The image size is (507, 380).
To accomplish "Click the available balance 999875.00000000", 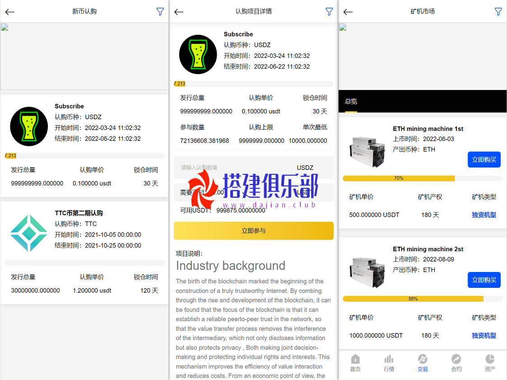I will pos(241,211).
